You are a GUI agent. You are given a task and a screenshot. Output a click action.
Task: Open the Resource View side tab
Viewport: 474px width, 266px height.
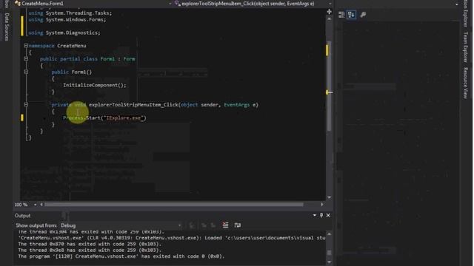(x=466, y=83)
